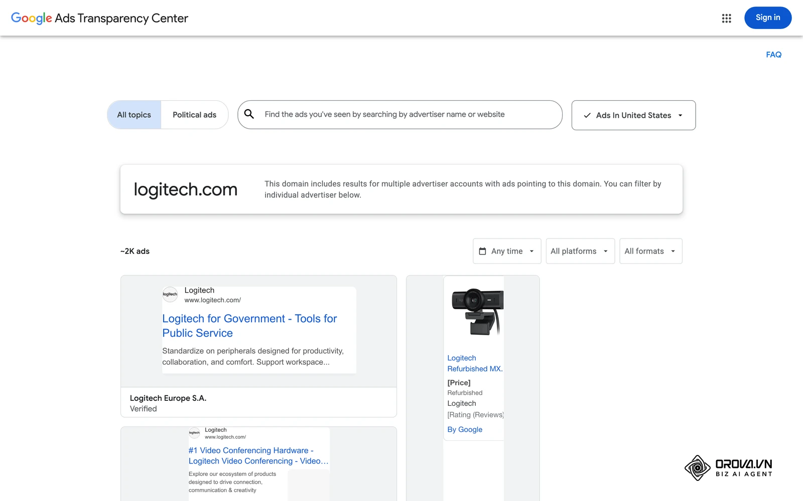Open the FAQ link

[x=773, y=55]
